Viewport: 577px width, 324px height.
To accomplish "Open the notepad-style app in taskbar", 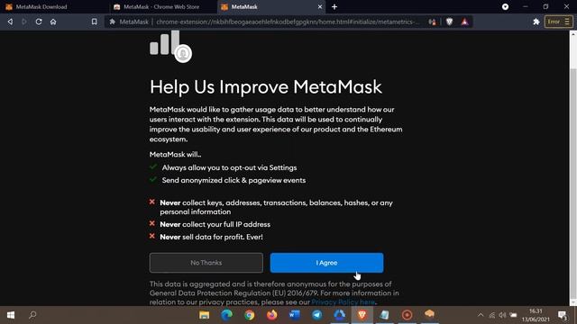I will tap(385, 315).
